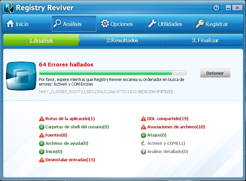Click warning icon beside Fuentes(8)
Viewport: 246px width, 181px height.
click(42, 135)
